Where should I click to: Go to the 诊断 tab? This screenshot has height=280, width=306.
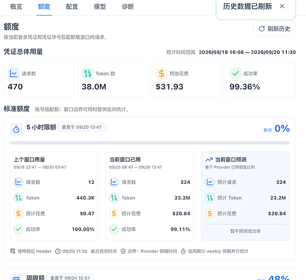[x=128, y=7]
